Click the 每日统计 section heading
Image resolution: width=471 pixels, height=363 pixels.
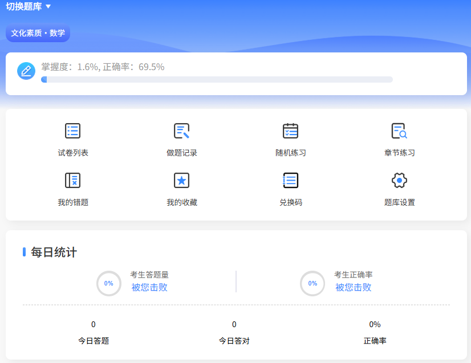click(54, 252)
